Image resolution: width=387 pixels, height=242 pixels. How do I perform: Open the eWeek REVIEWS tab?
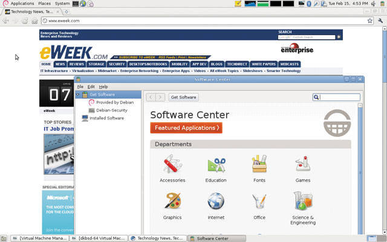coord(77,64)
